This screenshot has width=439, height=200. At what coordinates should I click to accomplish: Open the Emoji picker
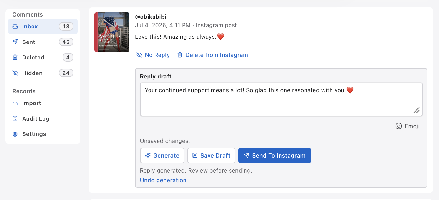pyautogui.click(x=407, y=126)
